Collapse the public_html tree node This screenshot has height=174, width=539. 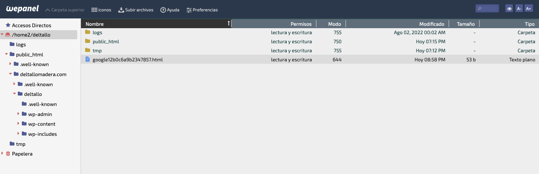6,54
